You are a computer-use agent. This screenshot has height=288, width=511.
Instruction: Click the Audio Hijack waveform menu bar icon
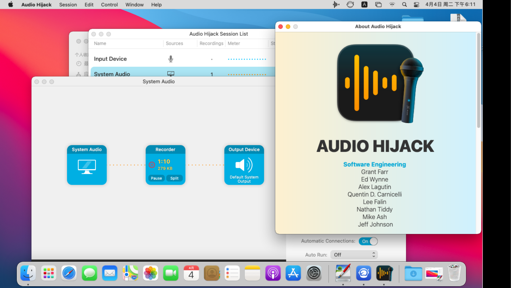click(336, 4)
